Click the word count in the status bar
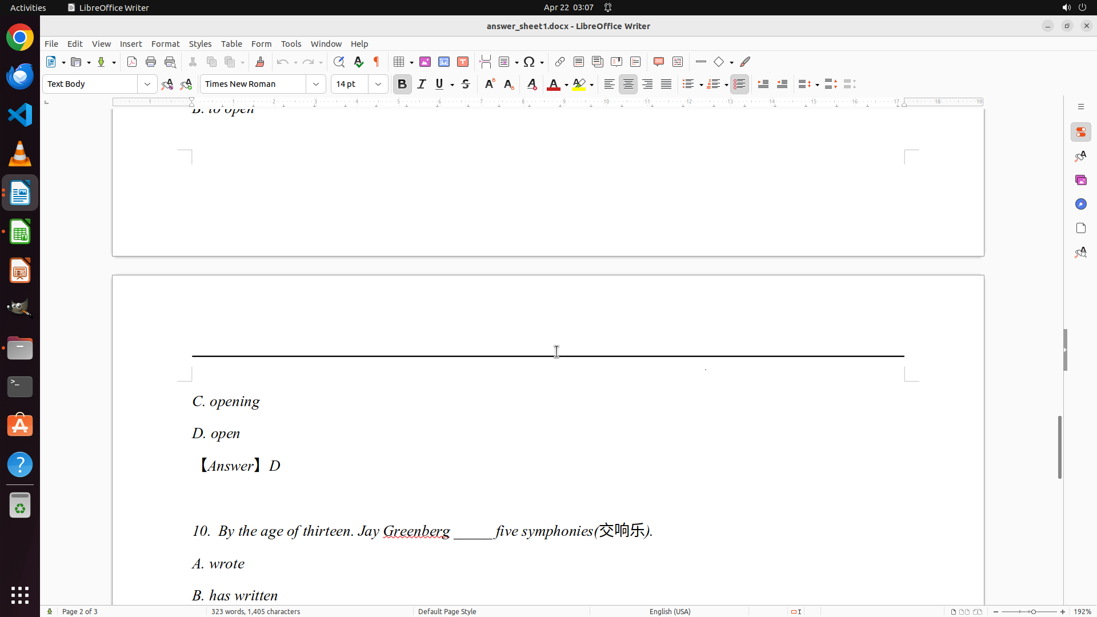This screenshot has height=617, width=1097. [255, 611]
